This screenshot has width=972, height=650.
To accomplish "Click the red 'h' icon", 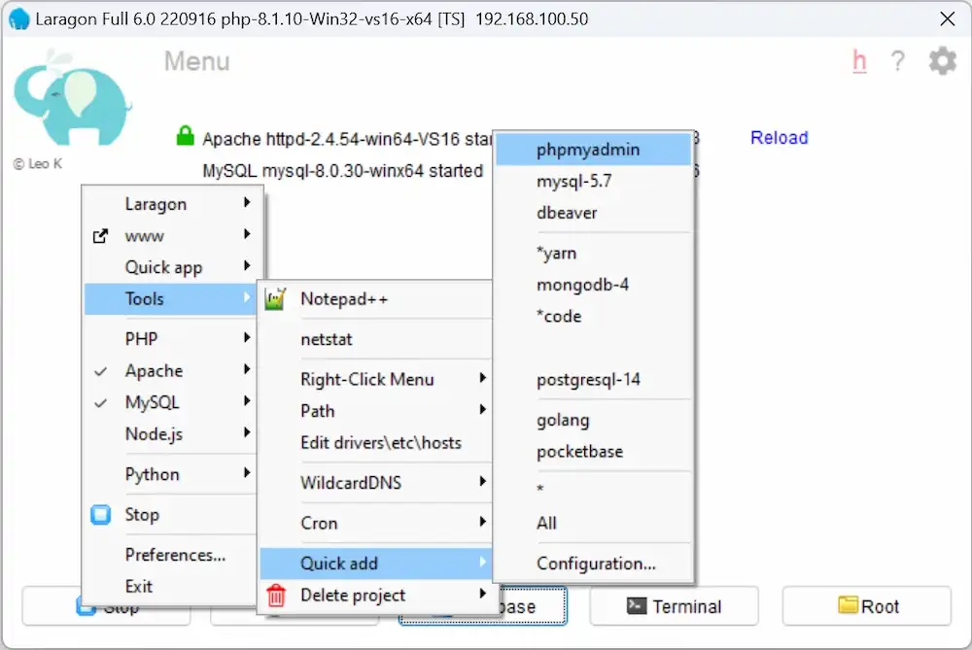I will tap(859, 60).
